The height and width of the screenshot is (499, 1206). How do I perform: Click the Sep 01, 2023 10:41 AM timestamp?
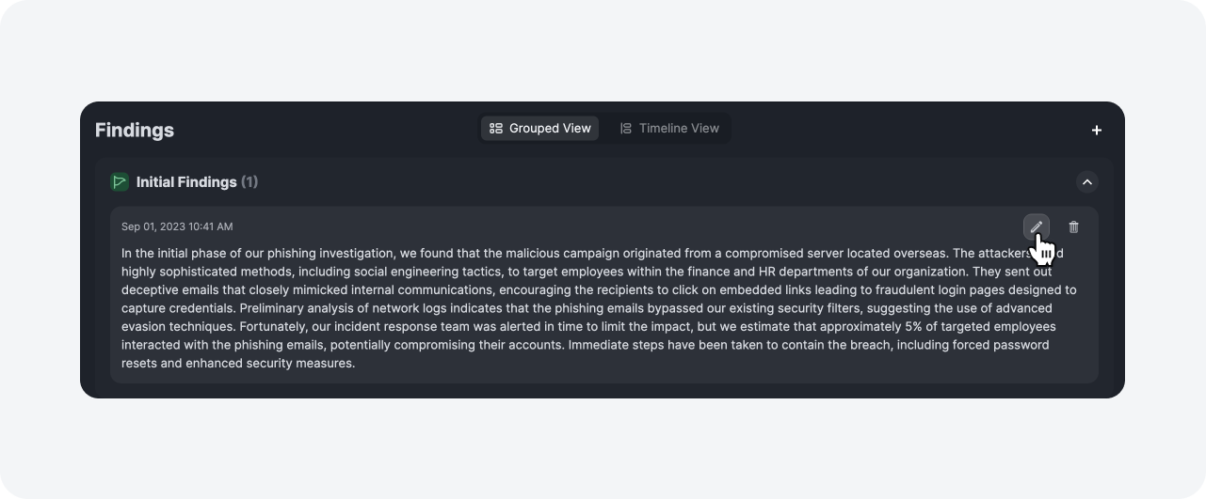click(177, 226)
